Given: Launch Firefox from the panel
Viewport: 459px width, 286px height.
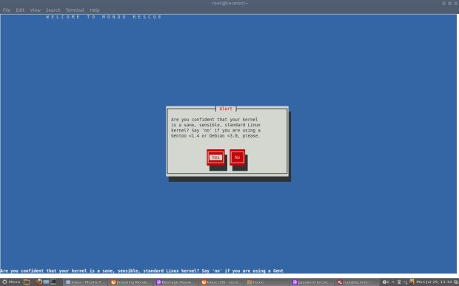Looking at the screenshot, I should point(38,282).
